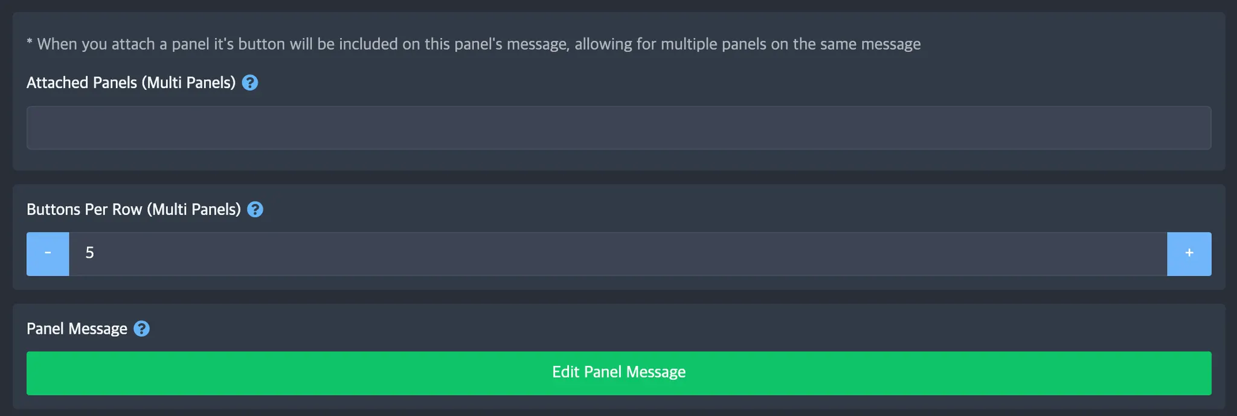Show info about Multi Panels attachment
This screenshot has width=1237, height=416.
pyautogui.click(x=249, y=83)
